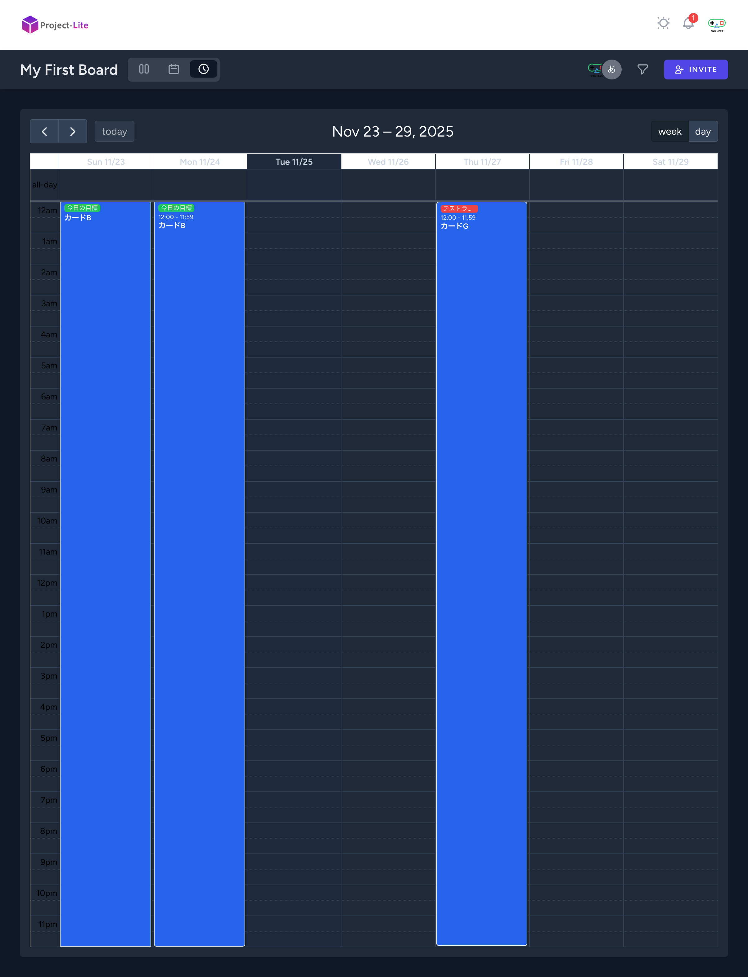
Task: Select the Tue 11/25 column header
Action: [x=293, y=161]
